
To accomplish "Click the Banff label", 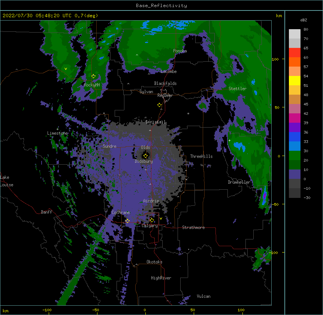I will [x=46, y=212].
